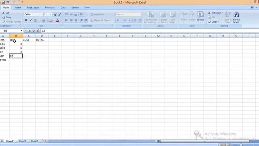Click the Borders grid icon
Screen dimensions: 259x146
point(43,20)
